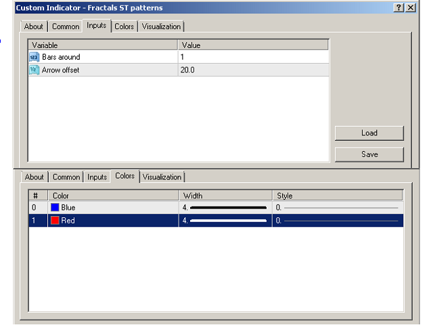The image size is (433, 325).
Task: Select the Bars around value cell
Action: 253,57
